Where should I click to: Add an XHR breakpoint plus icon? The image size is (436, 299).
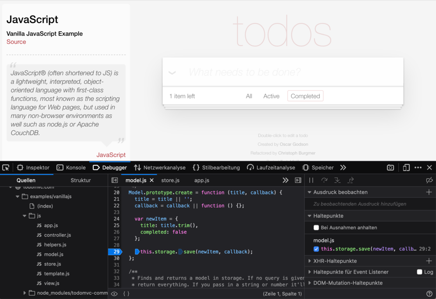429,261
